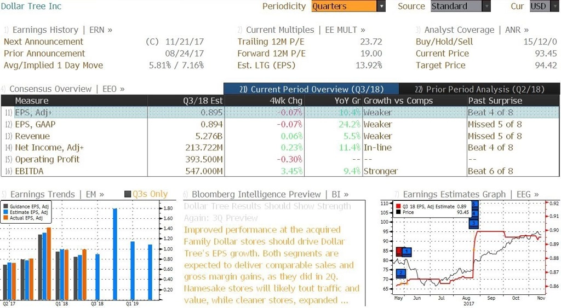Open Earnings Estimates Graph EEG link
Viewport: 561px width, 308px height.
pyautogui.click(x=471, y=194)
